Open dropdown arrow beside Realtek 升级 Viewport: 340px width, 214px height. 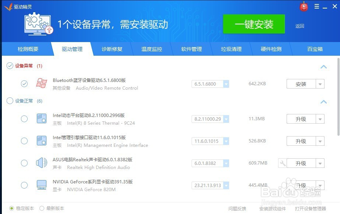coord(320,163)
